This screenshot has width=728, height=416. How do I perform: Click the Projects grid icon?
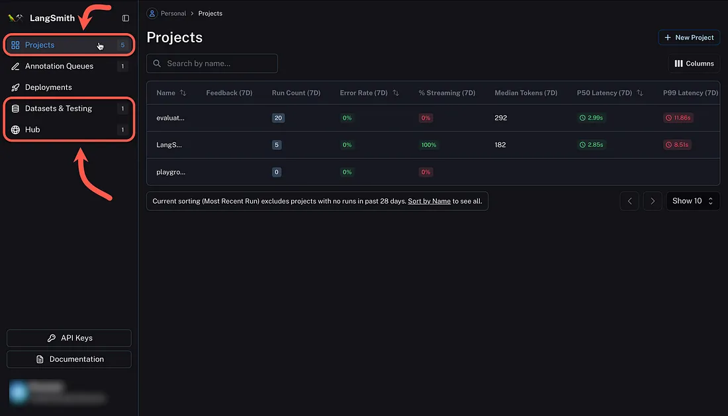[15, 45]
